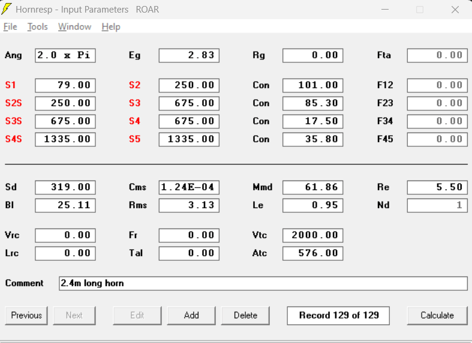Select the Con field showing 85.30

tap(312, 104)
